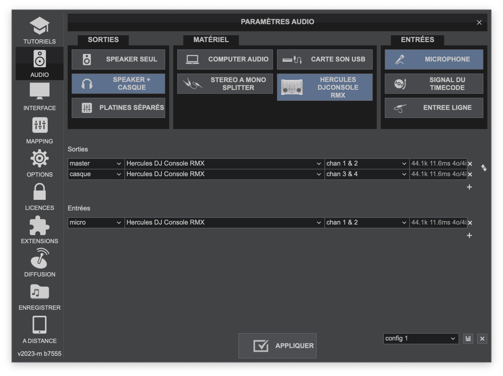Screen dimensions: 503x376
Task: Toggle the Microphone input option
Action: click(434, 59)
